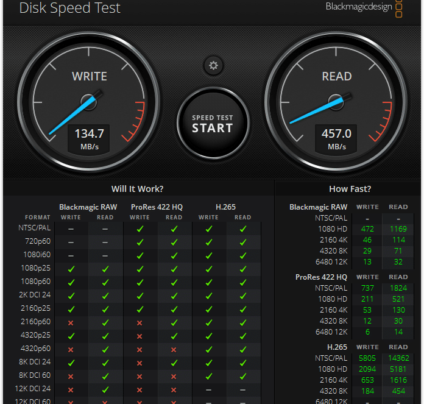
Task: Click the 4320p25 Blackmagic RAW write checkmark
Action: pyautogui.click(x=71, y=336)
